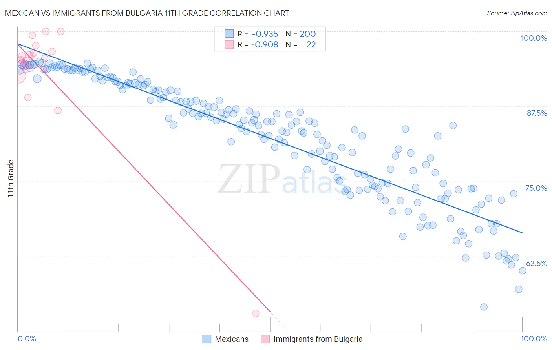Image resolution: width=552 pixels, height=350 pixels.
Task: Click the 11th Grade axis label
Action: (11, 179)
